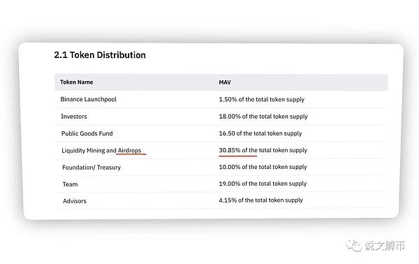Select the MAV column header
The height and width of the screenshot is (264, 419).
[225, 82]
